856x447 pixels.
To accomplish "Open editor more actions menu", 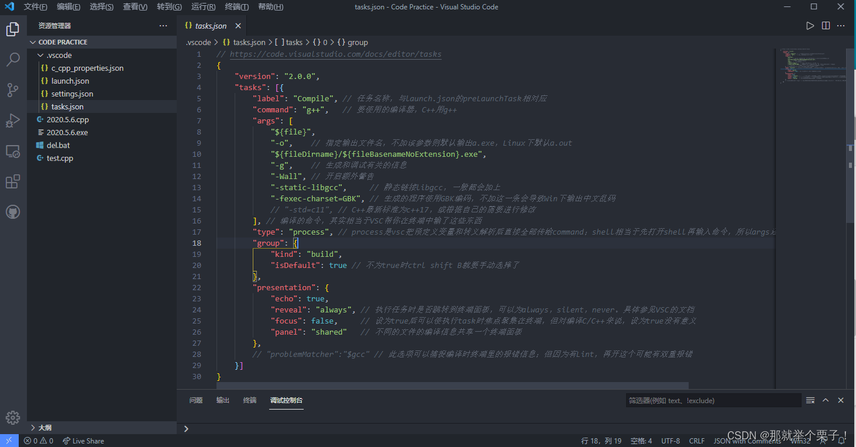I will [841, 26].
